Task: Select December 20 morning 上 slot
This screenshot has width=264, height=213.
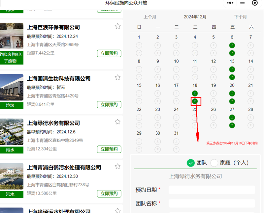Action: click(232, 93)
